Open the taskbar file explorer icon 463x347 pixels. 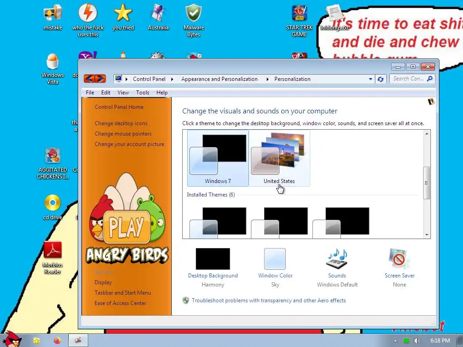coord(37,341)
